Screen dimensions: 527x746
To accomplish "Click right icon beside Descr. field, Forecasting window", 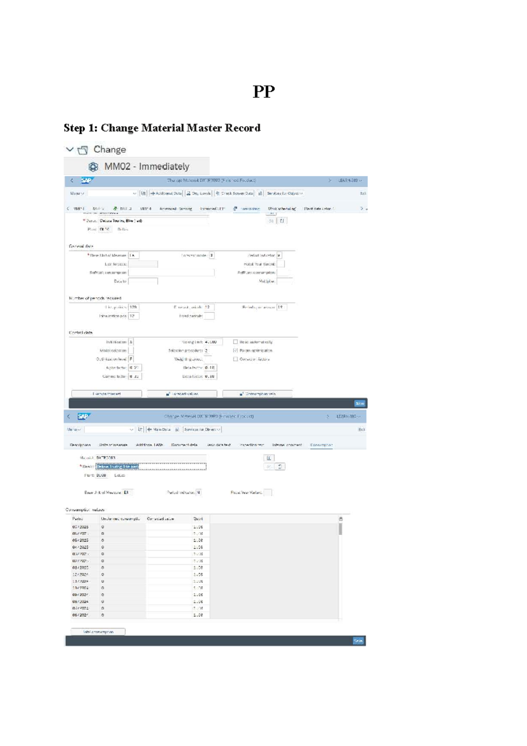I will pyautogui.click(x=282, y=221).
